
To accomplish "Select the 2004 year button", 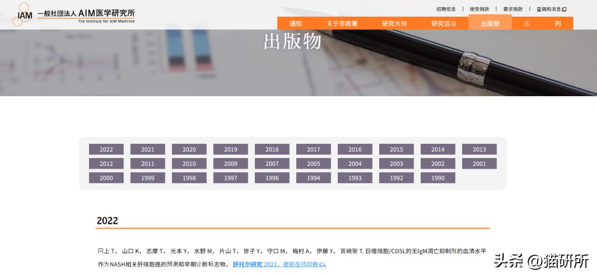I will tap(355, 164).
